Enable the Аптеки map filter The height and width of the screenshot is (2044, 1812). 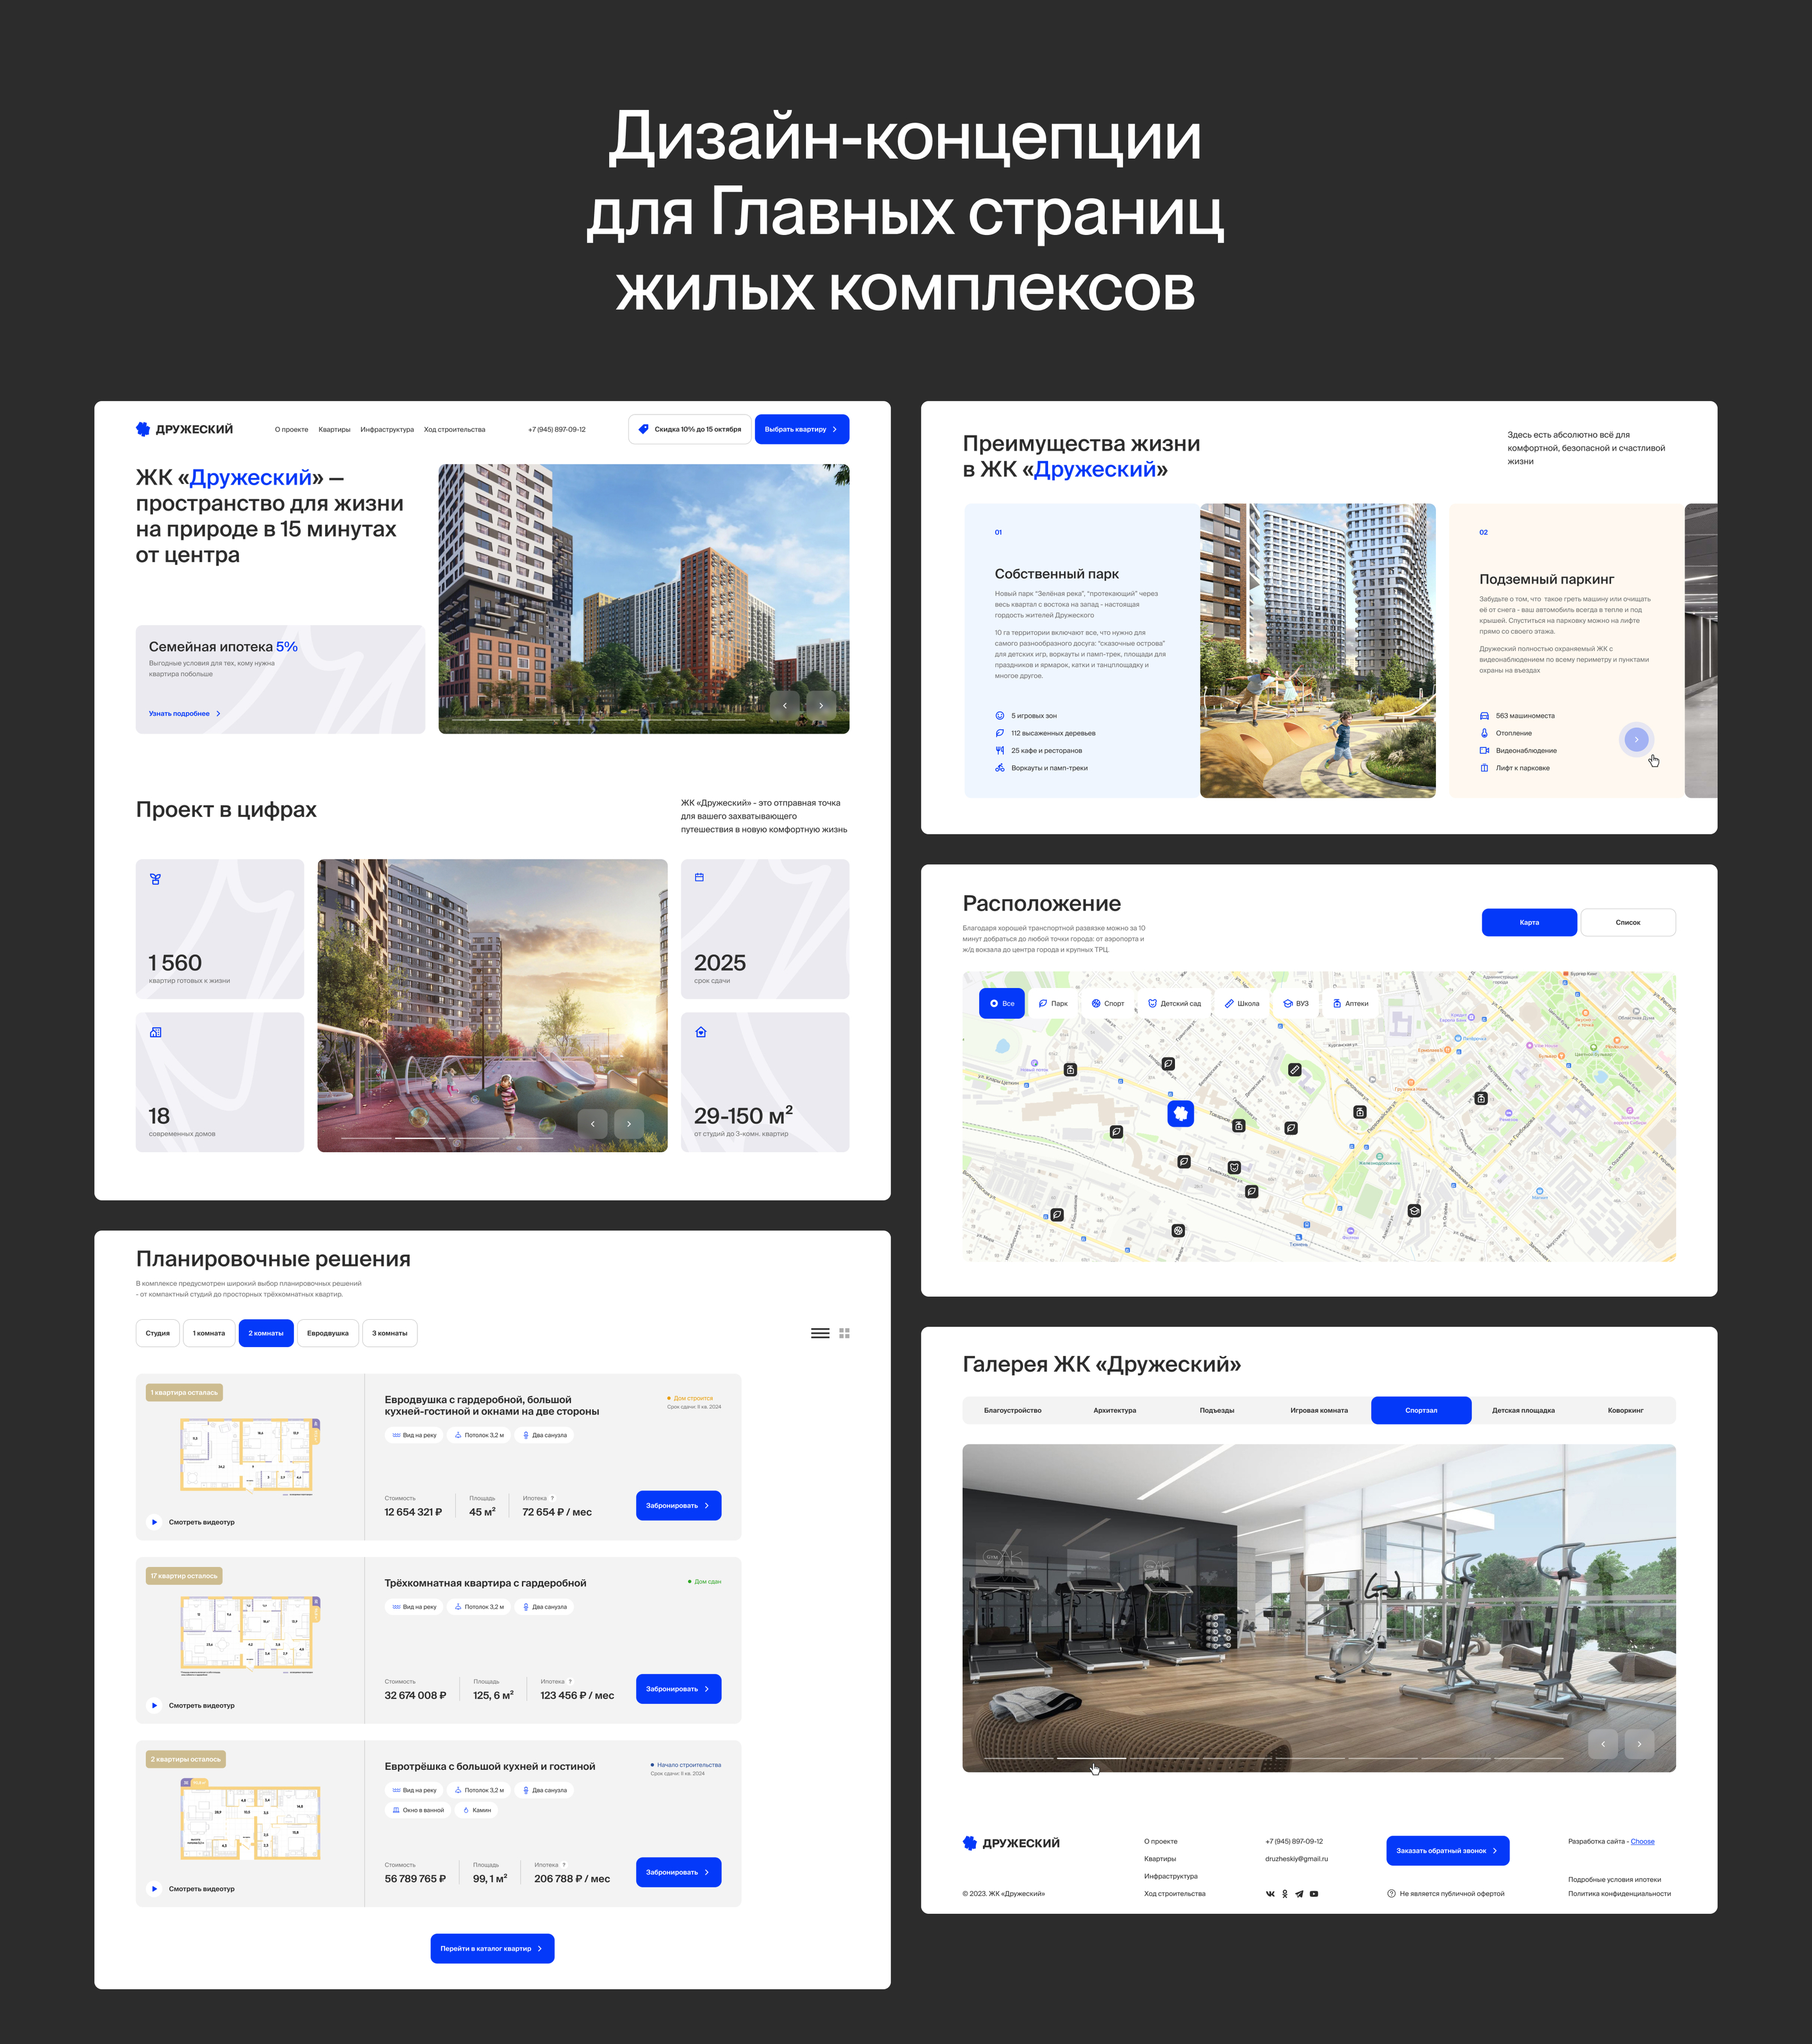[1350, 1003]
